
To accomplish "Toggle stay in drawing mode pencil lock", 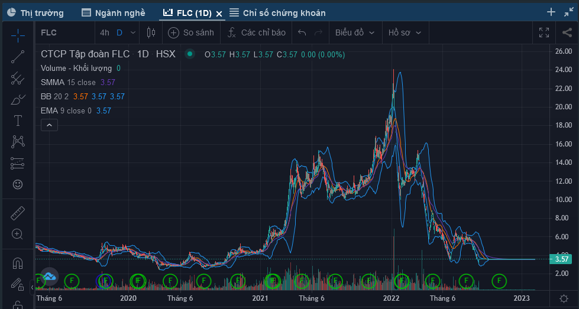I will tap(18, 284).
